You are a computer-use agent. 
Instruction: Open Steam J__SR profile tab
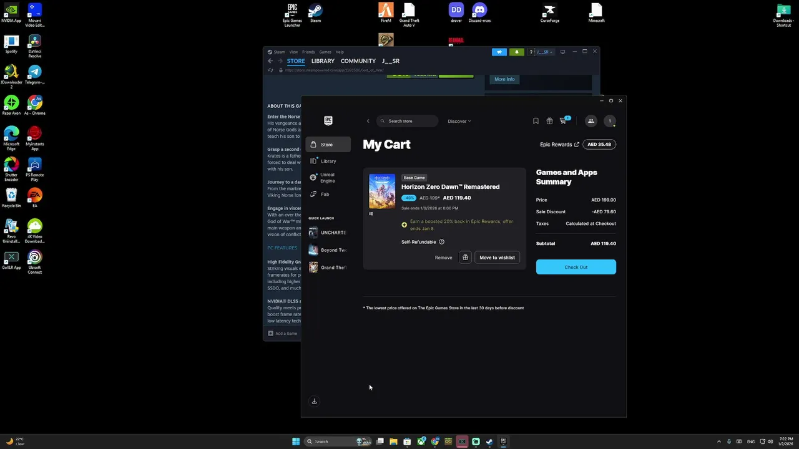(391, 61)
